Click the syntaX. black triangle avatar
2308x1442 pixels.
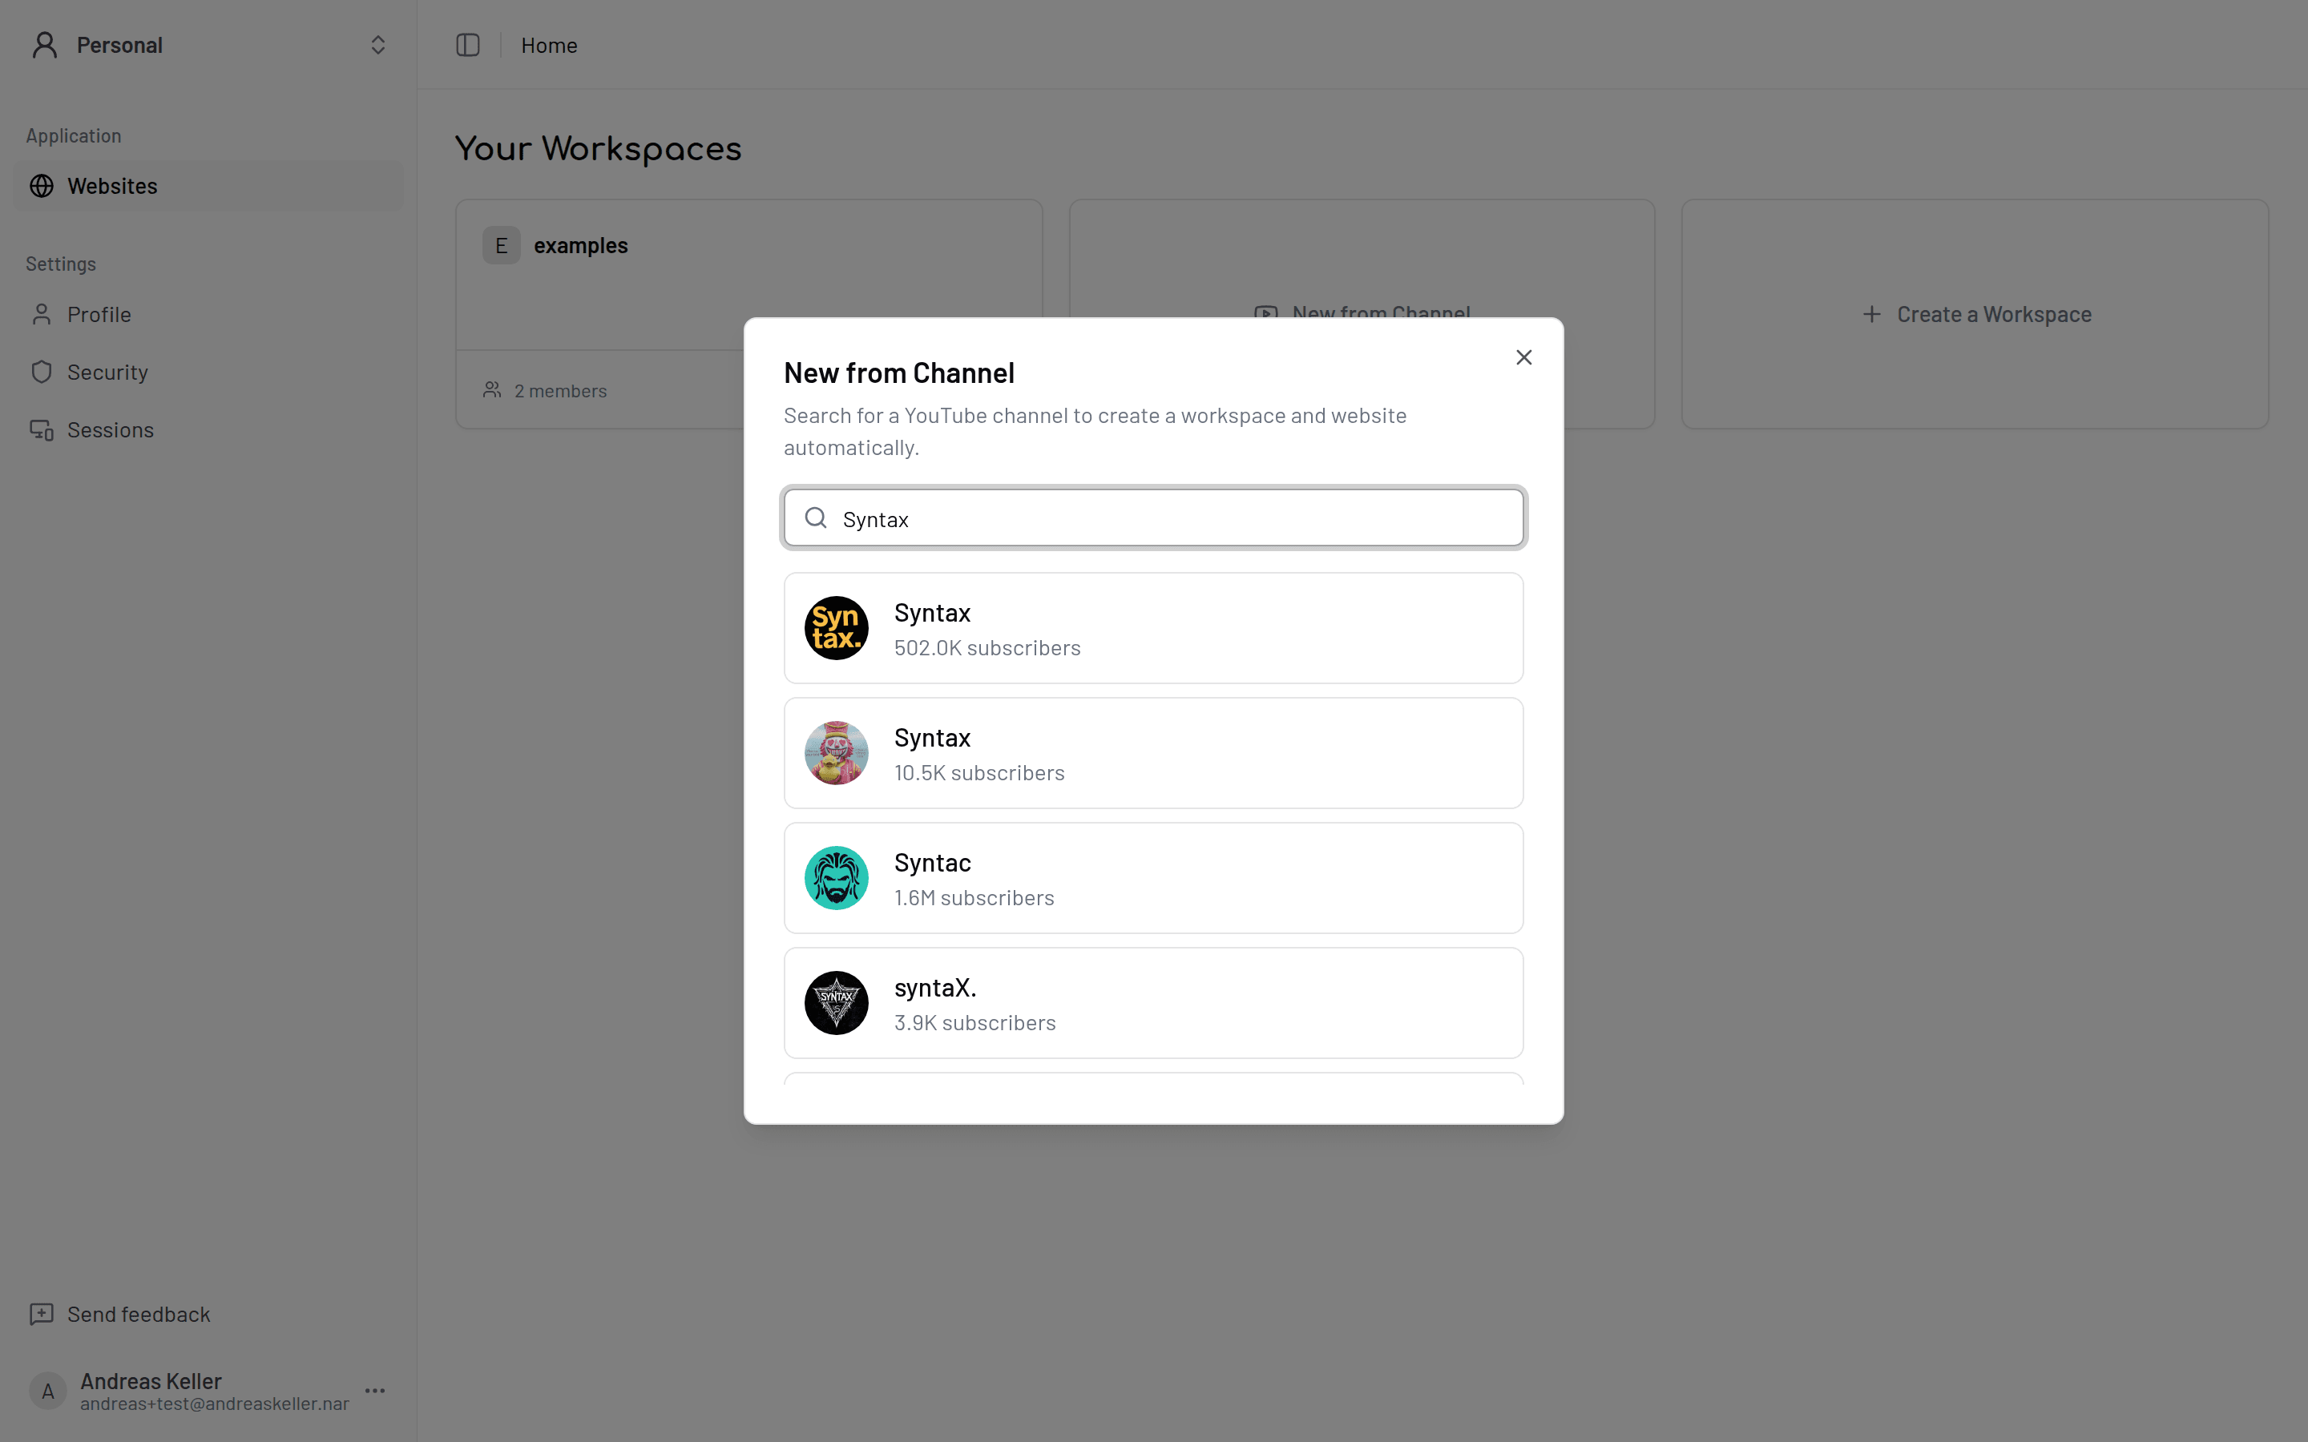click(837, 1003)
